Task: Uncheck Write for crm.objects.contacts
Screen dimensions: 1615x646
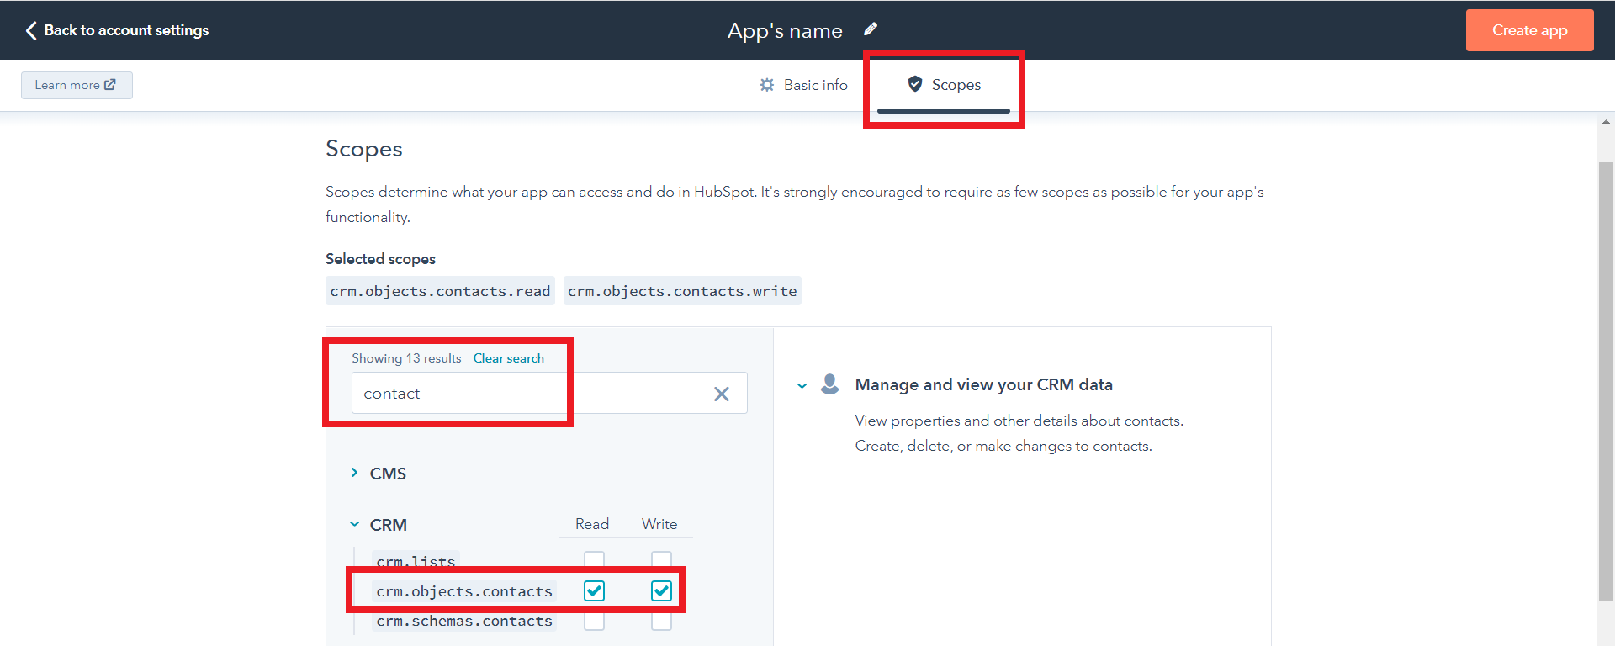Action: point(661,590)
